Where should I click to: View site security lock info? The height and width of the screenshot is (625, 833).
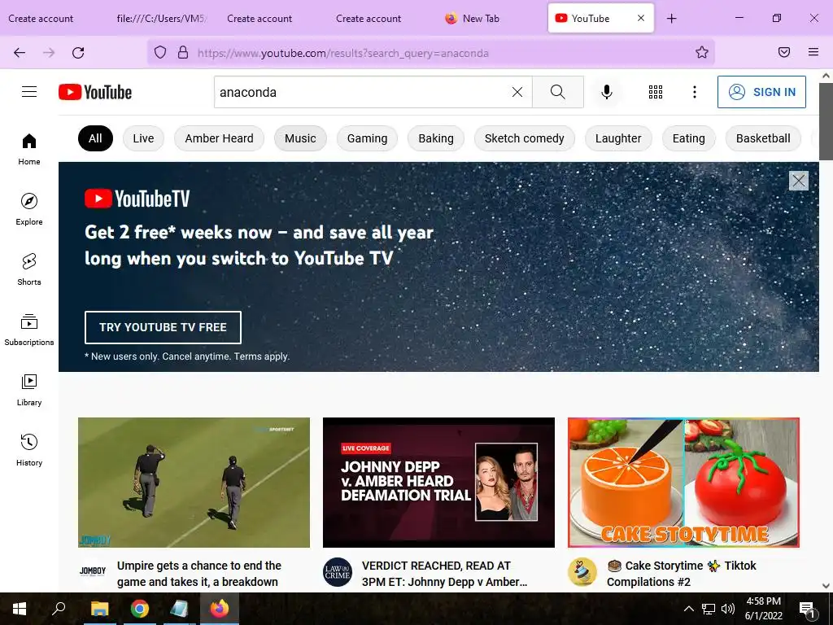183,53
